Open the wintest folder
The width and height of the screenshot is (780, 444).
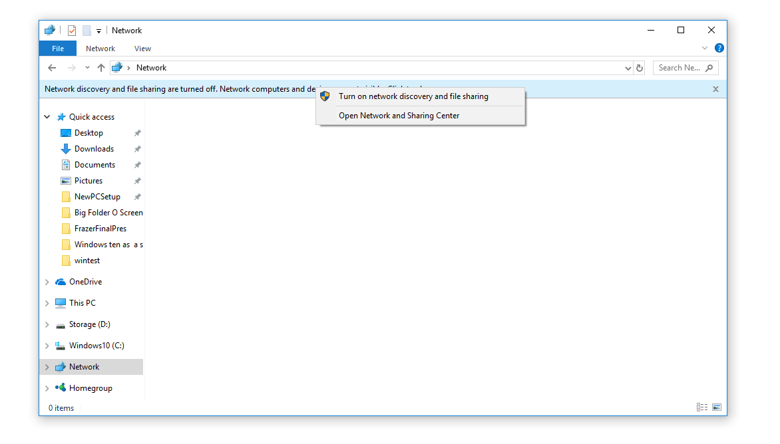click(x=87, y=260)
